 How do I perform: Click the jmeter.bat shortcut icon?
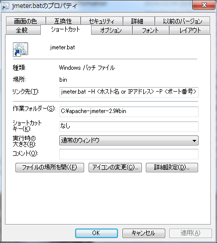pyautogui.click(x=20, y=49)
